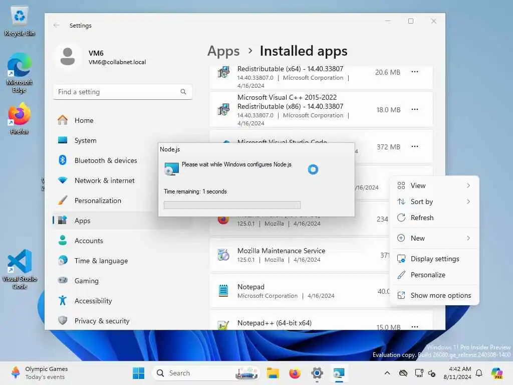Click Node.js installer progress bar
513x385 pixels.
pyautogui.click(x=232, y=205)
